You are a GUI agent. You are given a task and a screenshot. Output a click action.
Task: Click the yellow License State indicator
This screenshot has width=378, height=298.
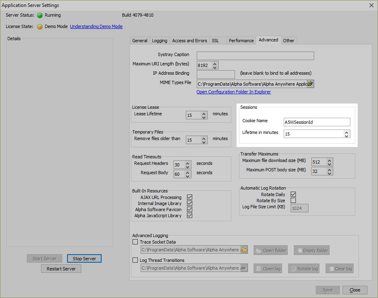tap(40, 27)
